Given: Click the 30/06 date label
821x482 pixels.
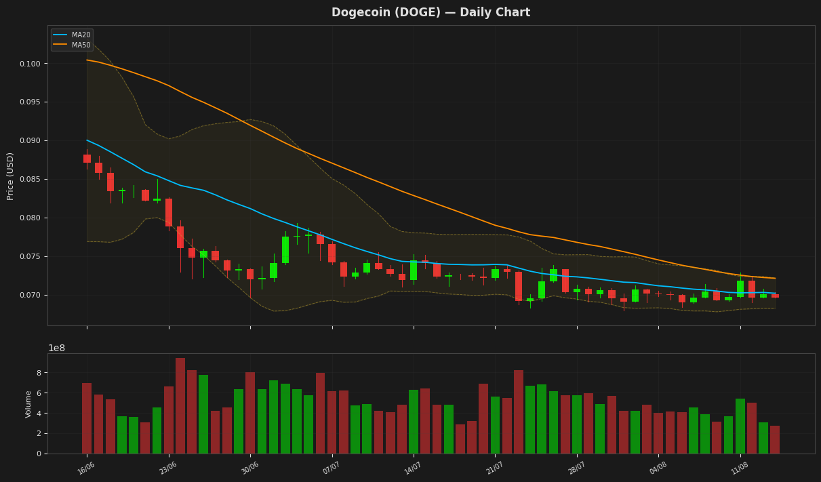Looking at the screenshot, I should [249, 468].
